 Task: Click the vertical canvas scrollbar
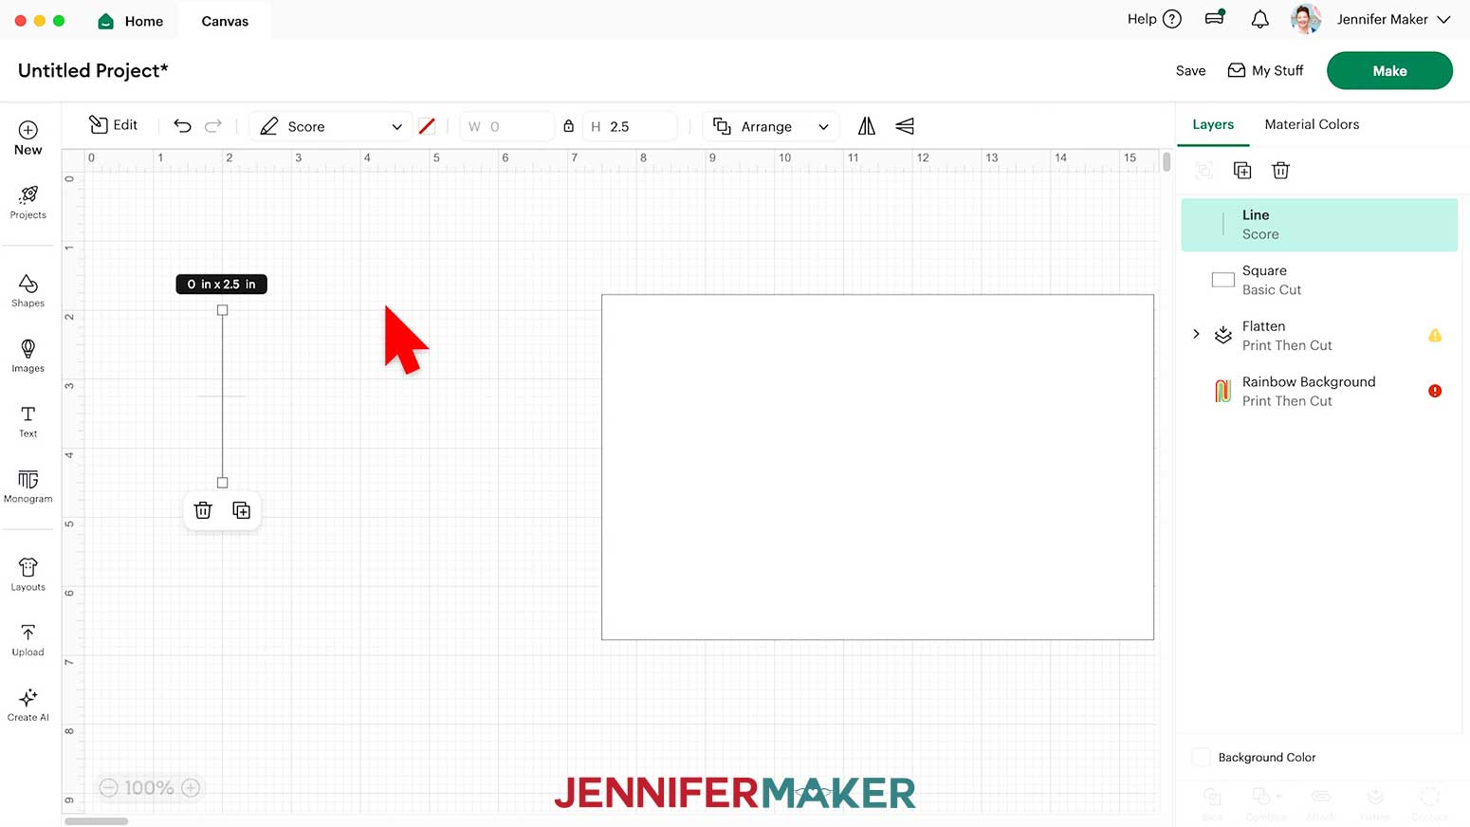1167,160
